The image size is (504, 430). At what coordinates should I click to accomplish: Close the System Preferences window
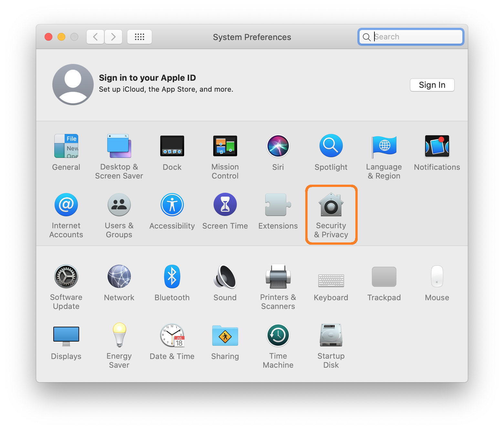48,37
